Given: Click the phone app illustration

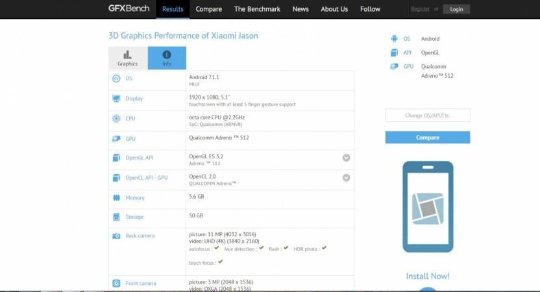Looking at the screenshot, I should [x=428, y=207].
